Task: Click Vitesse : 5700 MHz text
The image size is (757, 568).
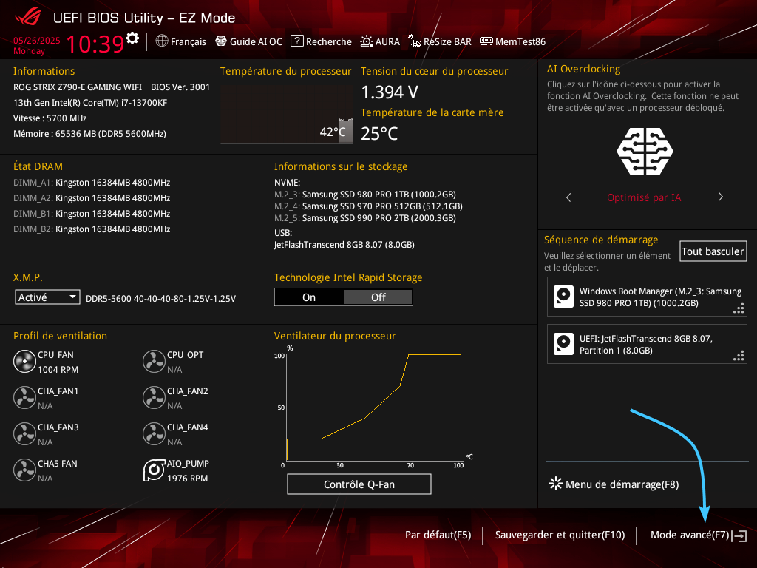Action: click(50, 118)
